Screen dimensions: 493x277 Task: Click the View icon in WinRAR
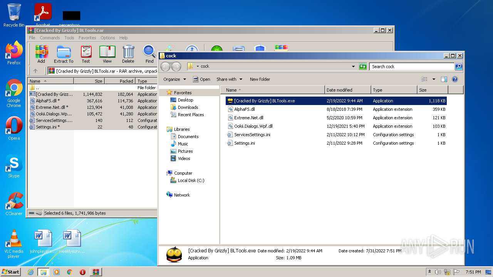pos(107,54)
